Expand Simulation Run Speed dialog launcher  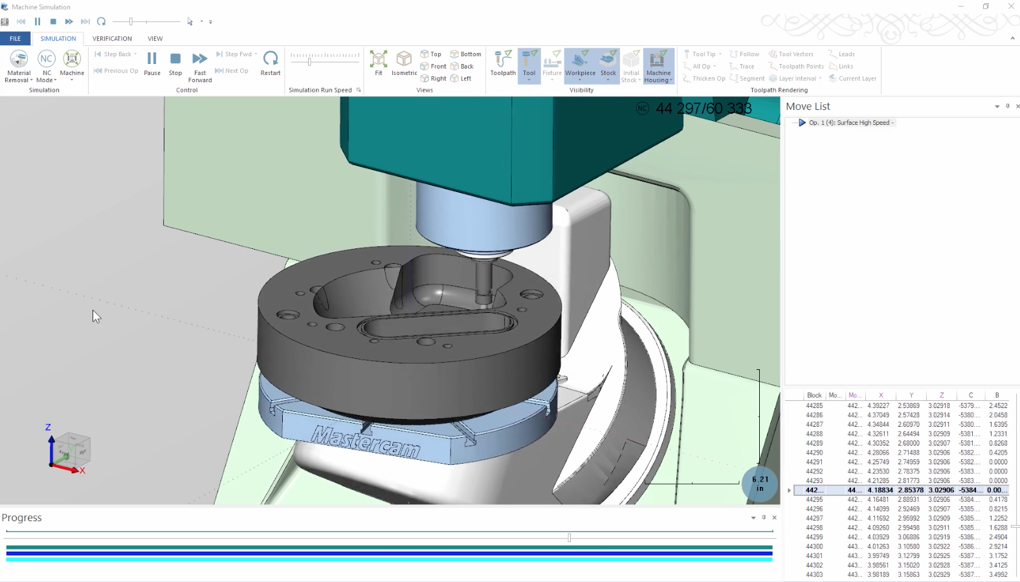(x=359, y=90)
